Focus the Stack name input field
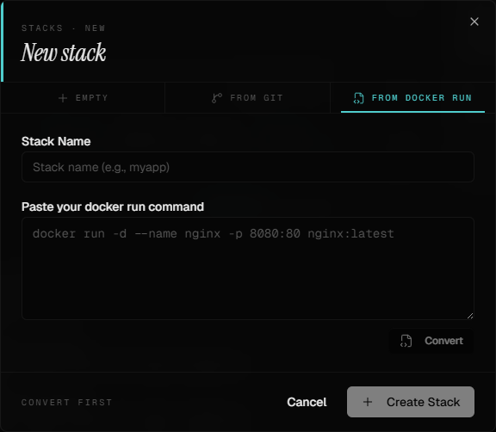The image size is (496, 432). 248,167
